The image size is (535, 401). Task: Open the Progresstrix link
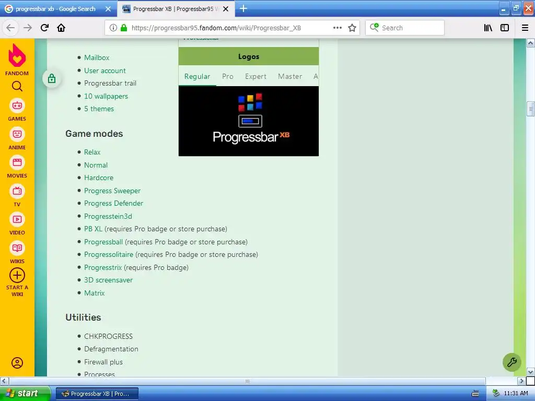[103, 267]
